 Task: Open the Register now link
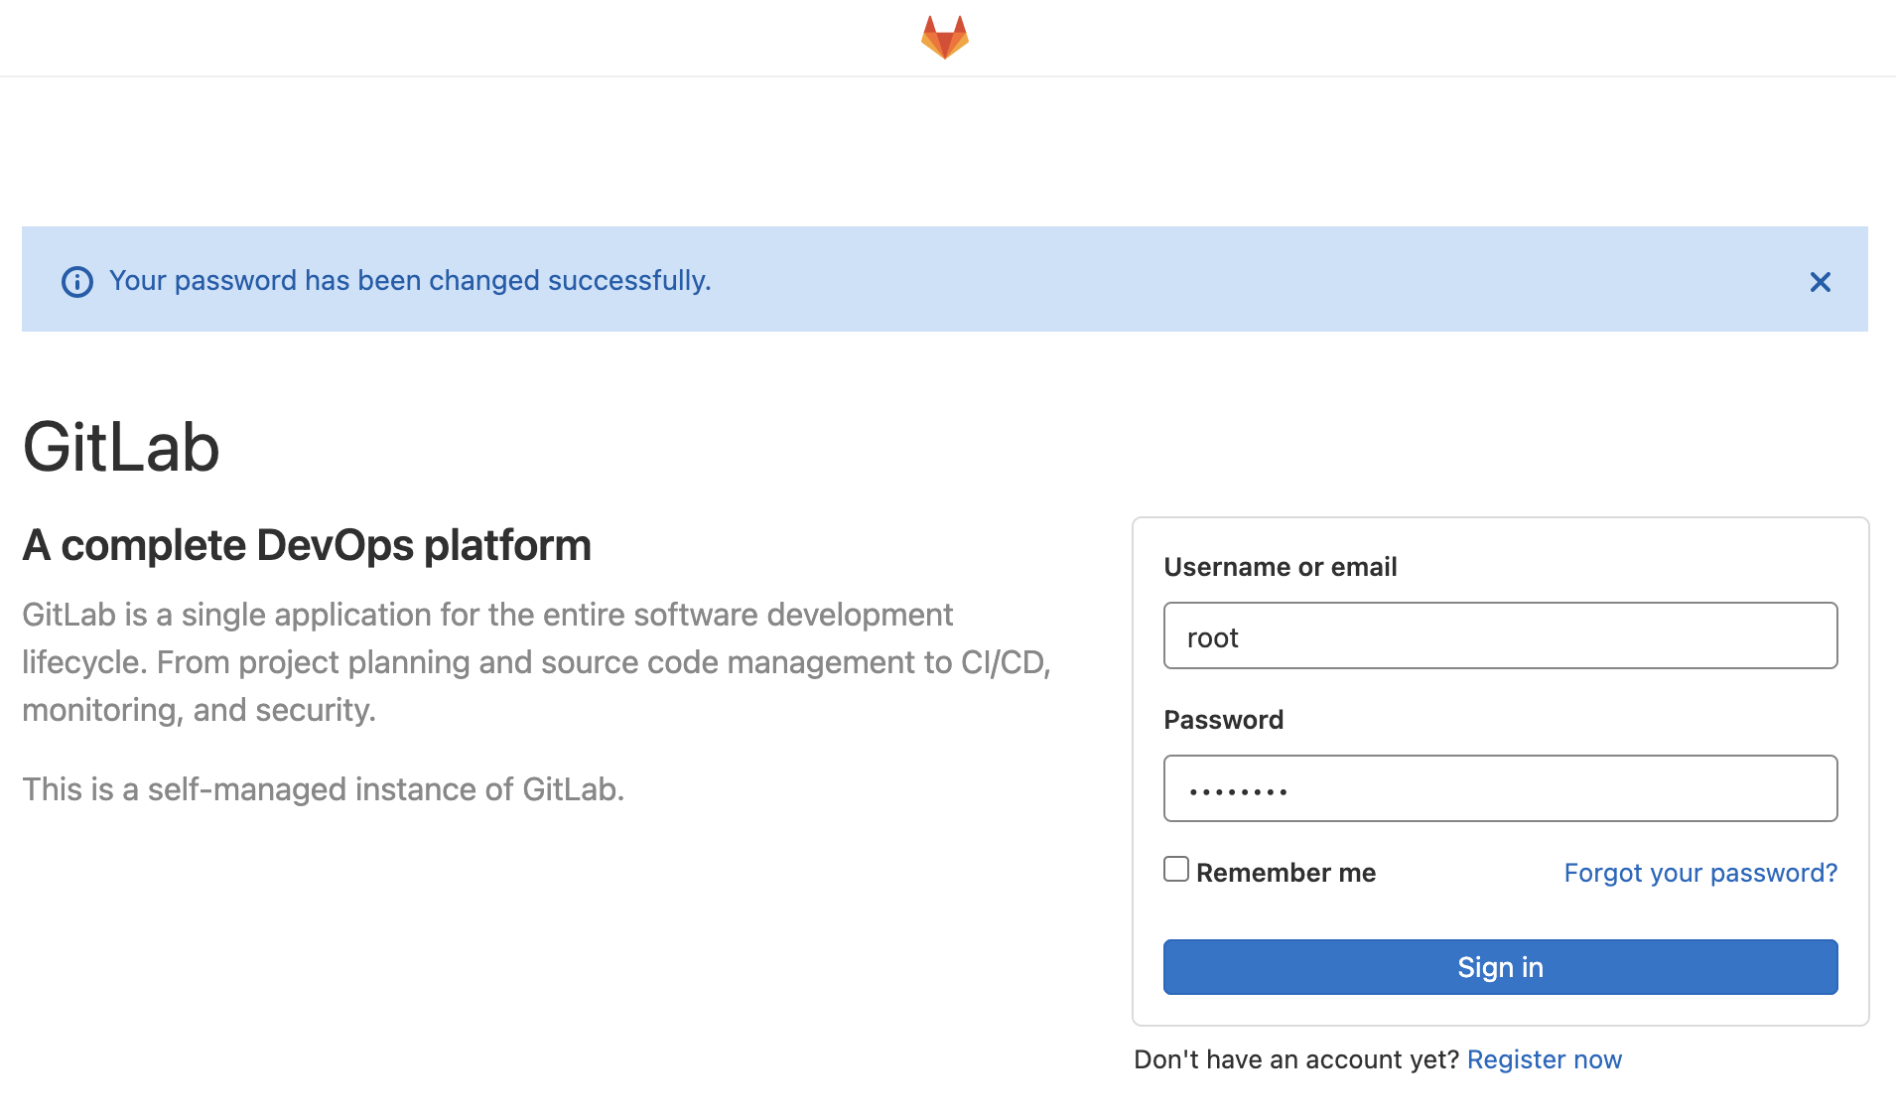click(x=1545, y=1059)
